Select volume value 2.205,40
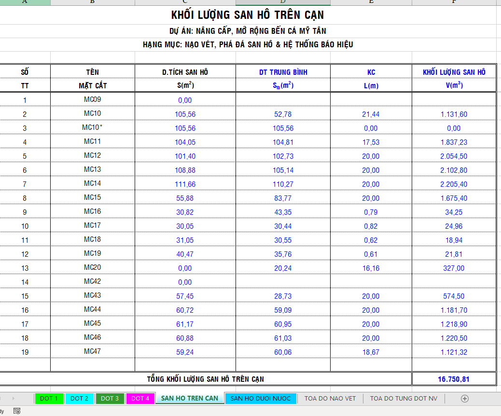Screen dimensions: 501x416 click(x=454, y=184)
